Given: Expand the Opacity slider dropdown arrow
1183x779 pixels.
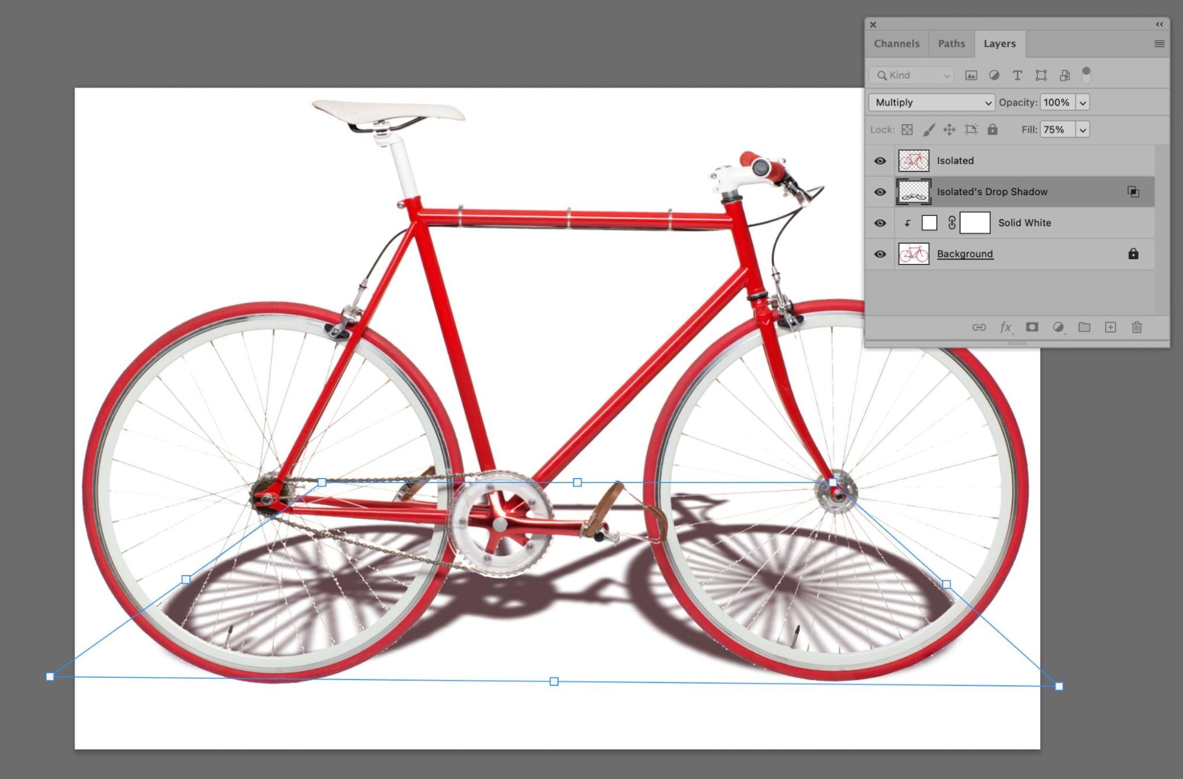Looking at the screenshot, I should click(x=1082, y=102).
